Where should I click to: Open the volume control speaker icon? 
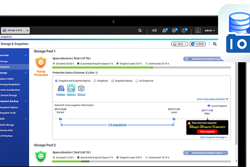154,30
